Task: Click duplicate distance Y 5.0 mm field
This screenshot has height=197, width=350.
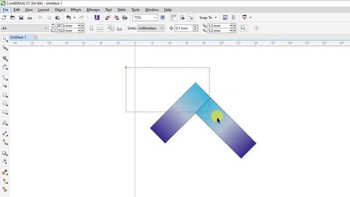Action: [x=219, y=31]
